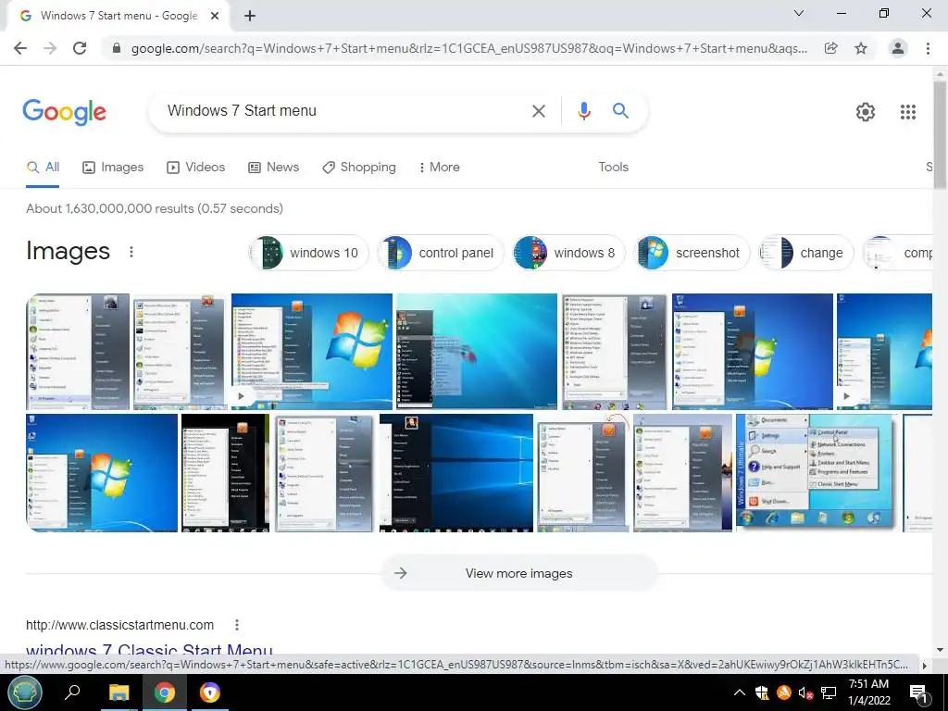948x711 pixels.
Task: Select the All results tab
Action: pyautogui.click(x=43, y=168)
